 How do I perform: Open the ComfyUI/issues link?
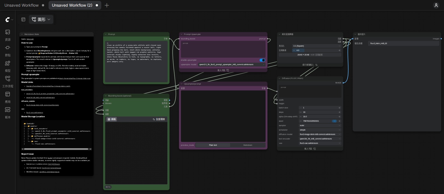coord(54,164)
